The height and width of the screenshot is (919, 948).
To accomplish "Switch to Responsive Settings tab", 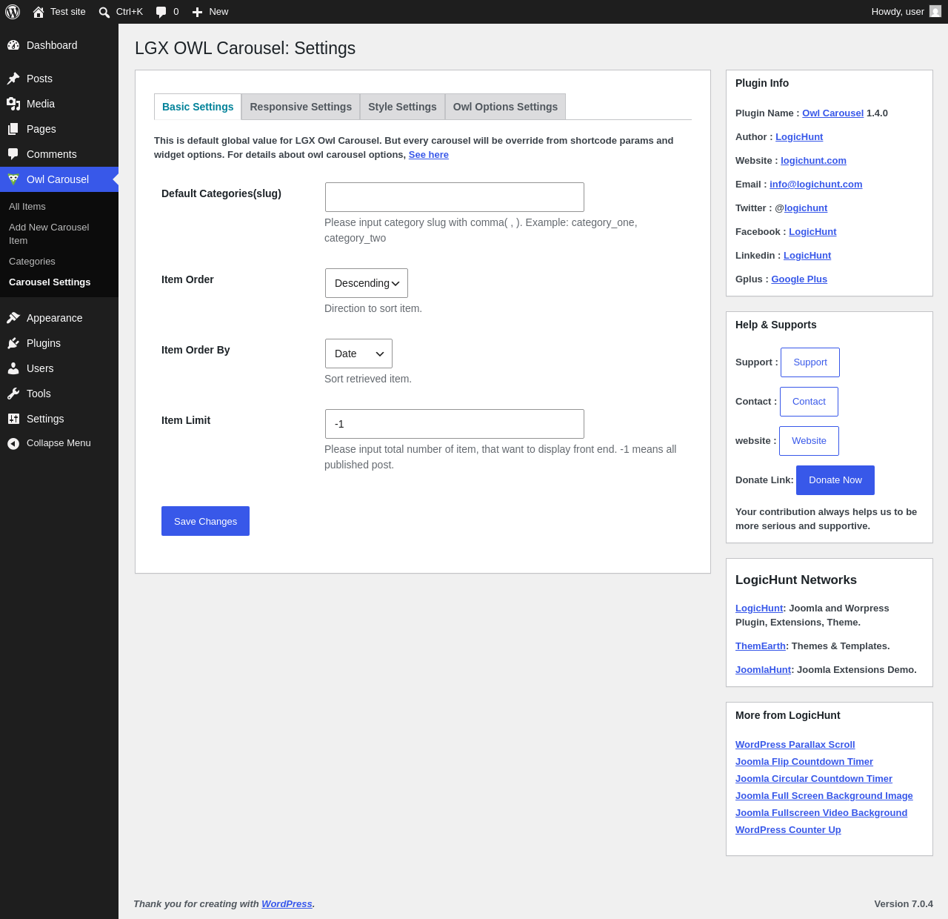I will (301, 107).
